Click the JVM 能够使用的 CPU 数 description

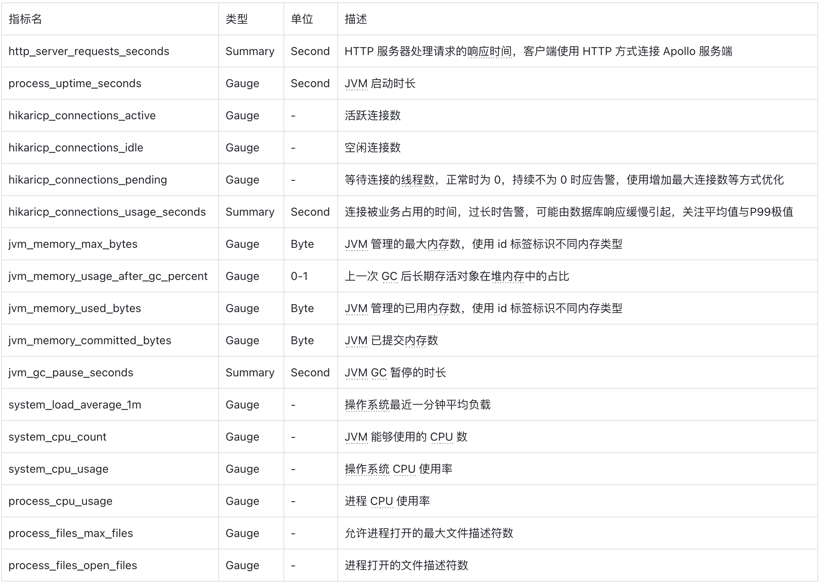(x=406, y=437)
